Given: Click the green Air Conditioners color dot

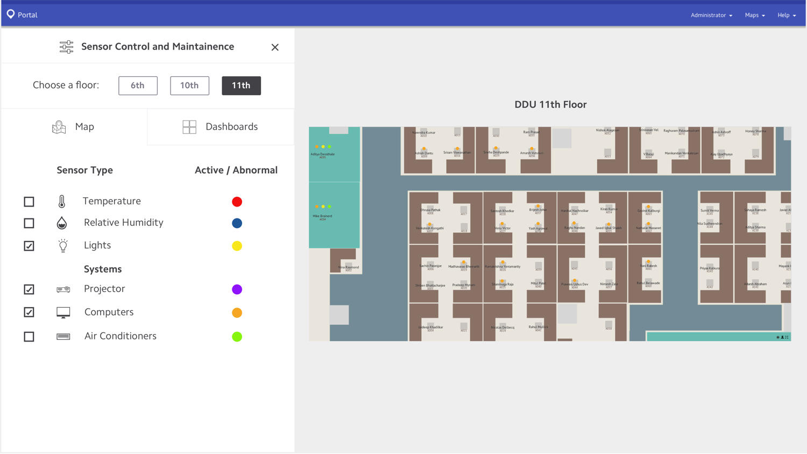Looking at the screenshot, I should point(237,337).
